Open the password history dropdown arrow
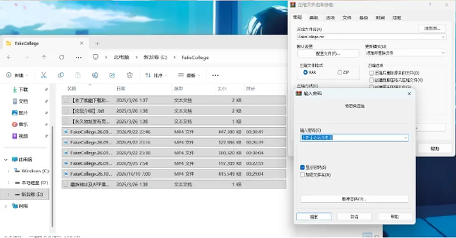The width and height of the screenshot is (456, 238). 405,138
